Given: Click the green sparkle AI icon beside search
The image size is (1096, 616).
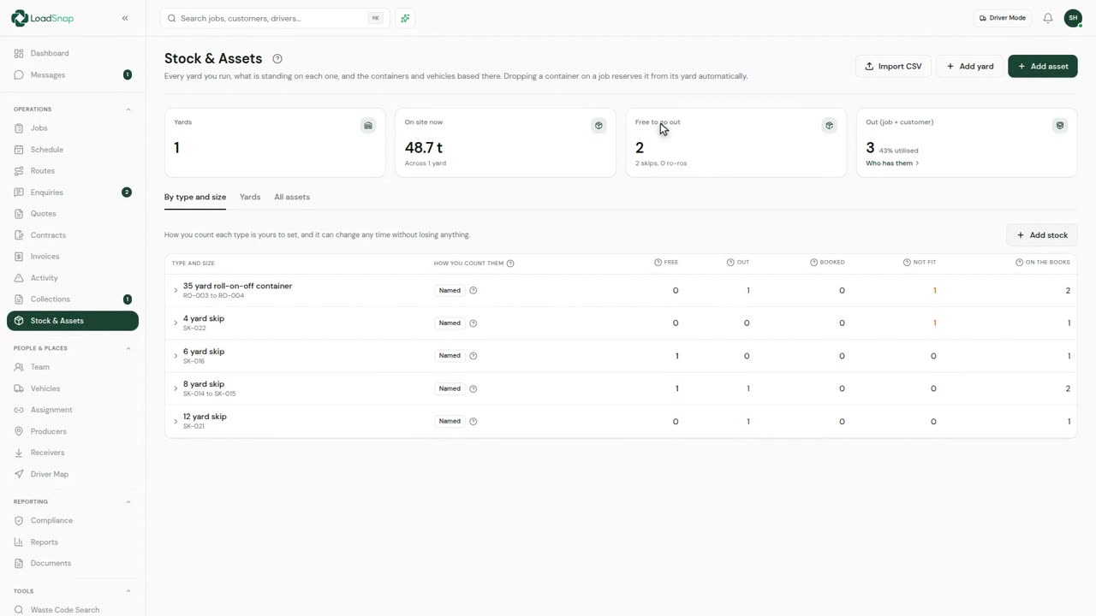Looking at the screenshot, I should [405, 18].
